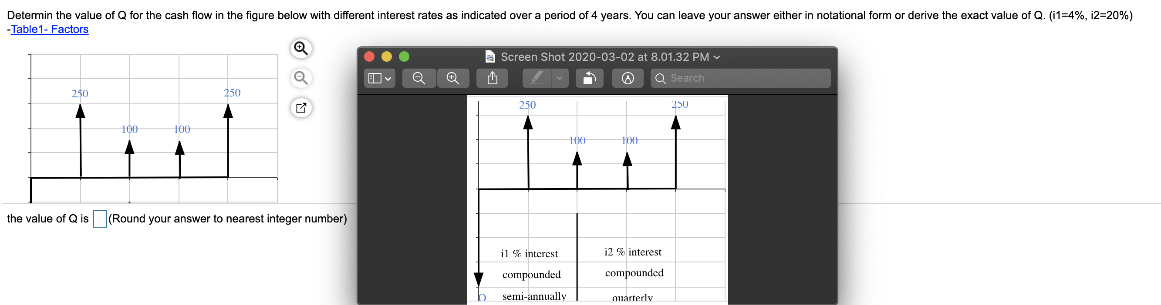Image resolution: width=1161 pixels, height=305 pixels.
Task: Click the answer box for the value of Q
Action: [99, 219]
